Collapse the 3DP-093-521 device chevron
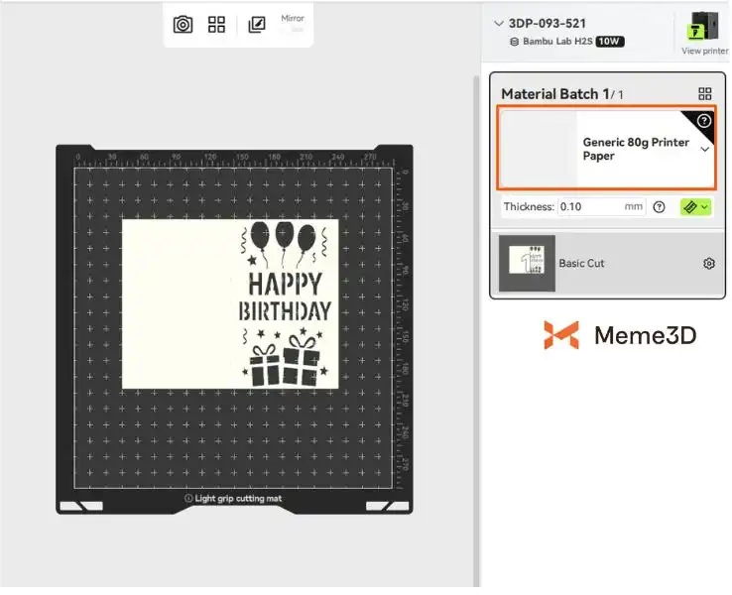This screenshot has height=595, width=732. click(499, 24)
